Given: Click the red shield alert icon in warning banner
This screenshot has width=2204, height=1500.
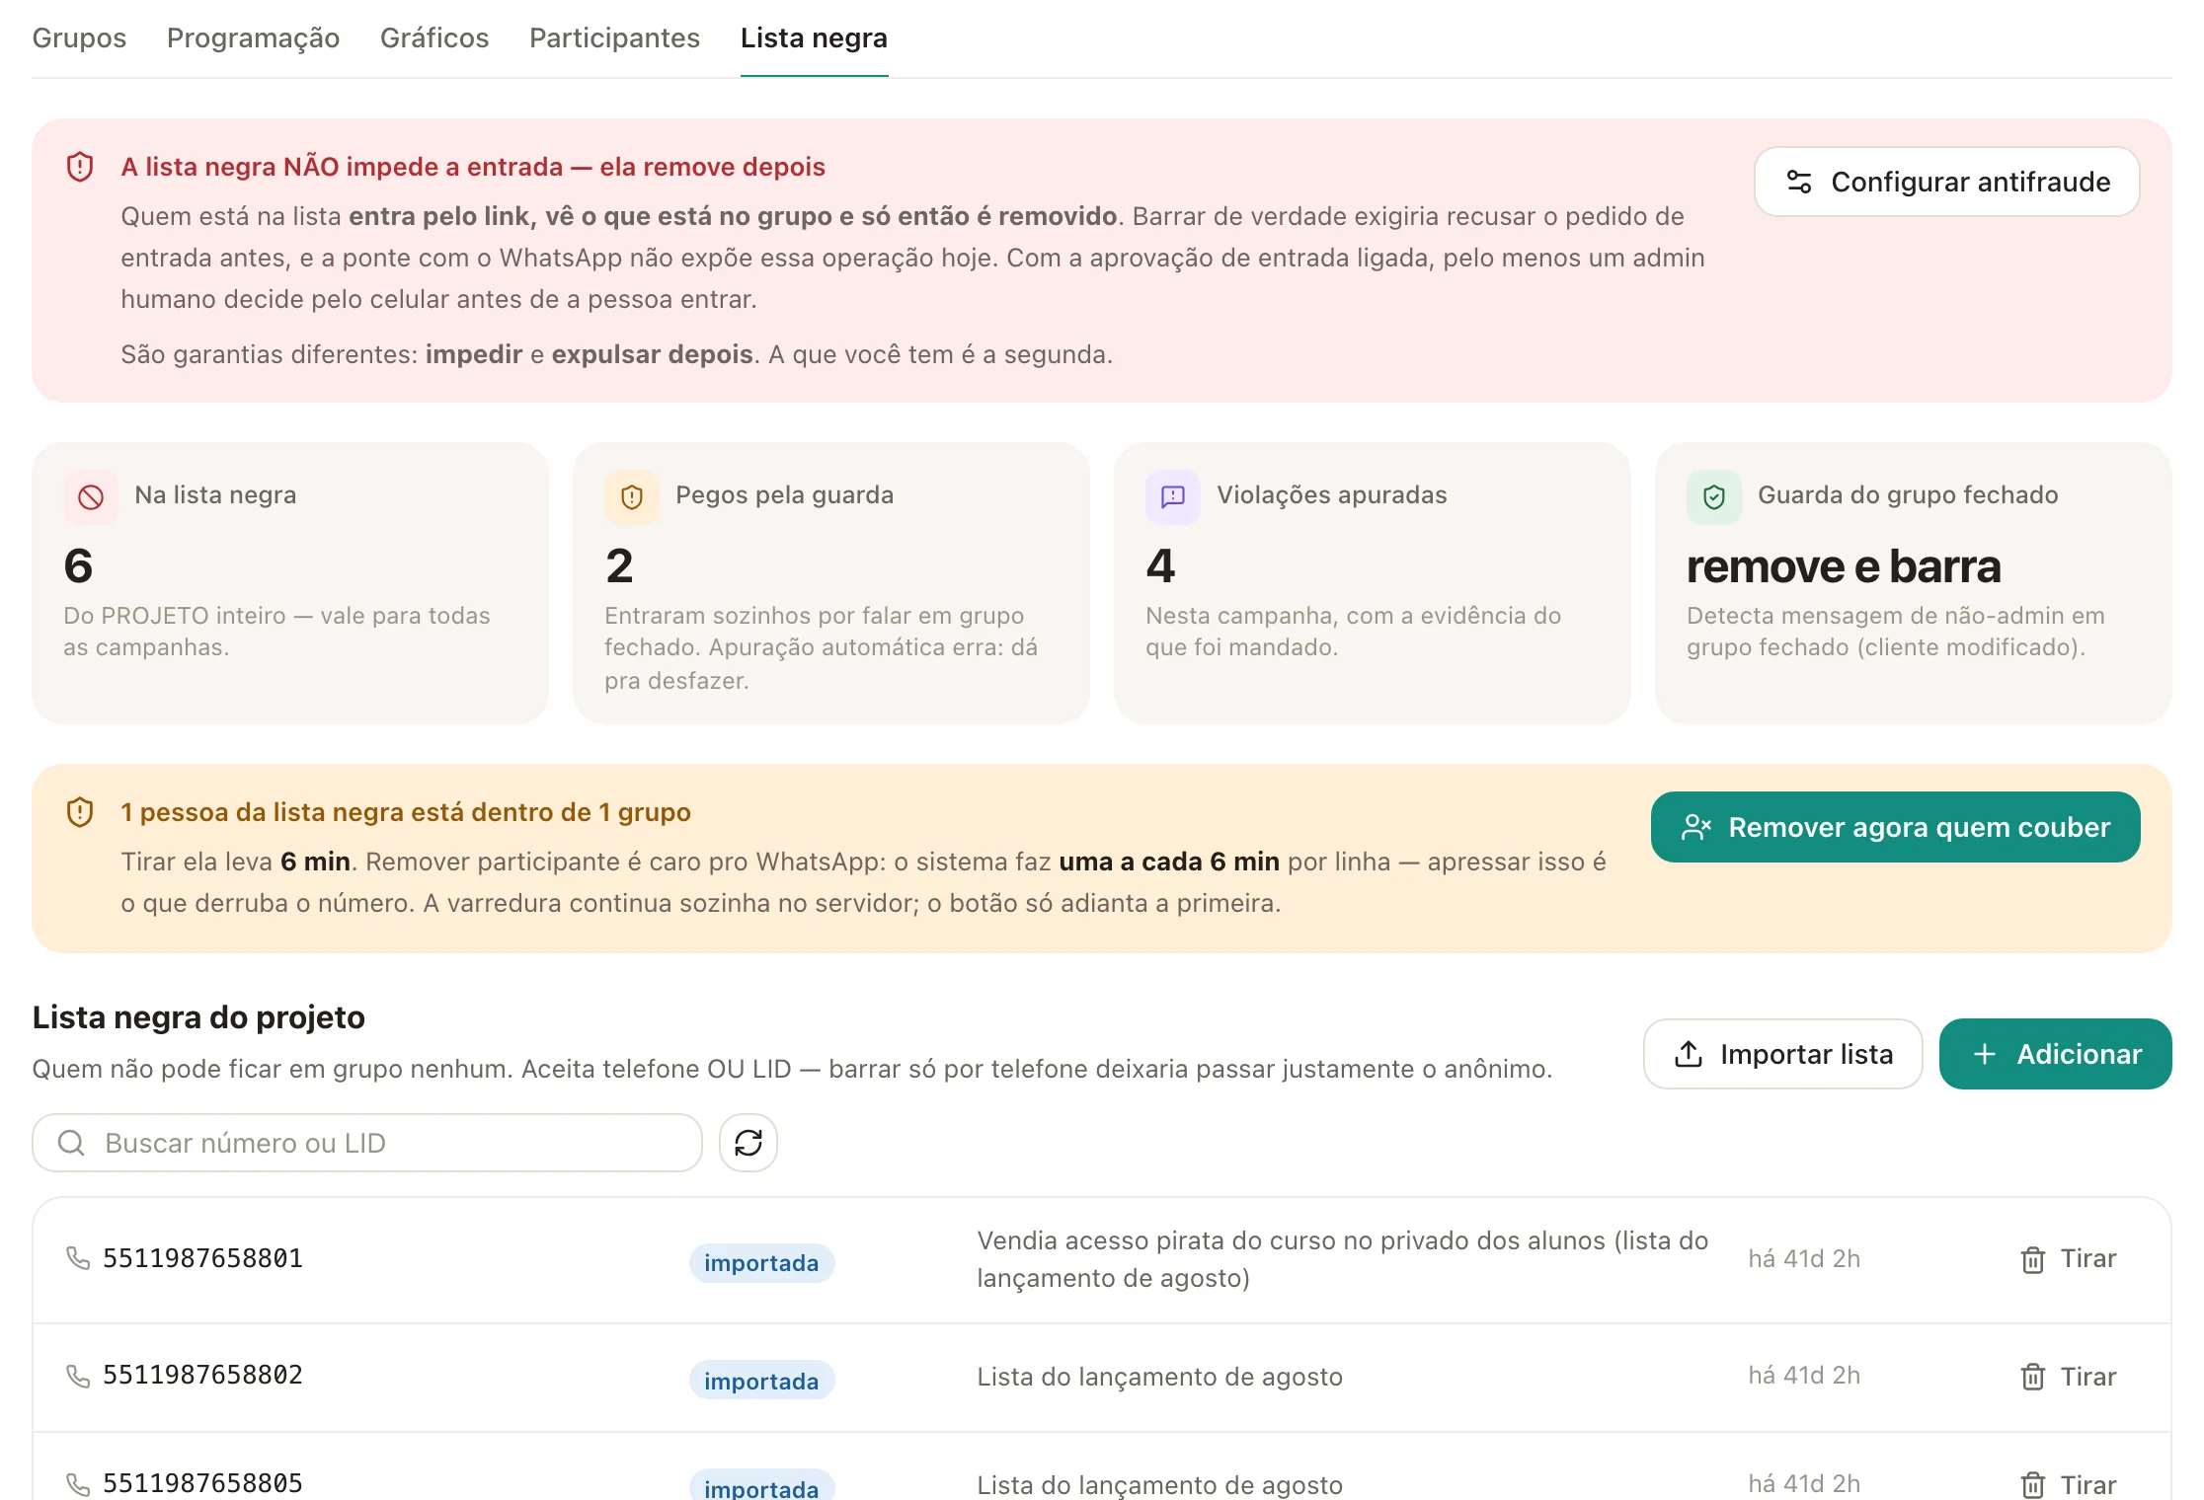Looking at the screenshot, I should pyautogui.click(x=80, y=167).
